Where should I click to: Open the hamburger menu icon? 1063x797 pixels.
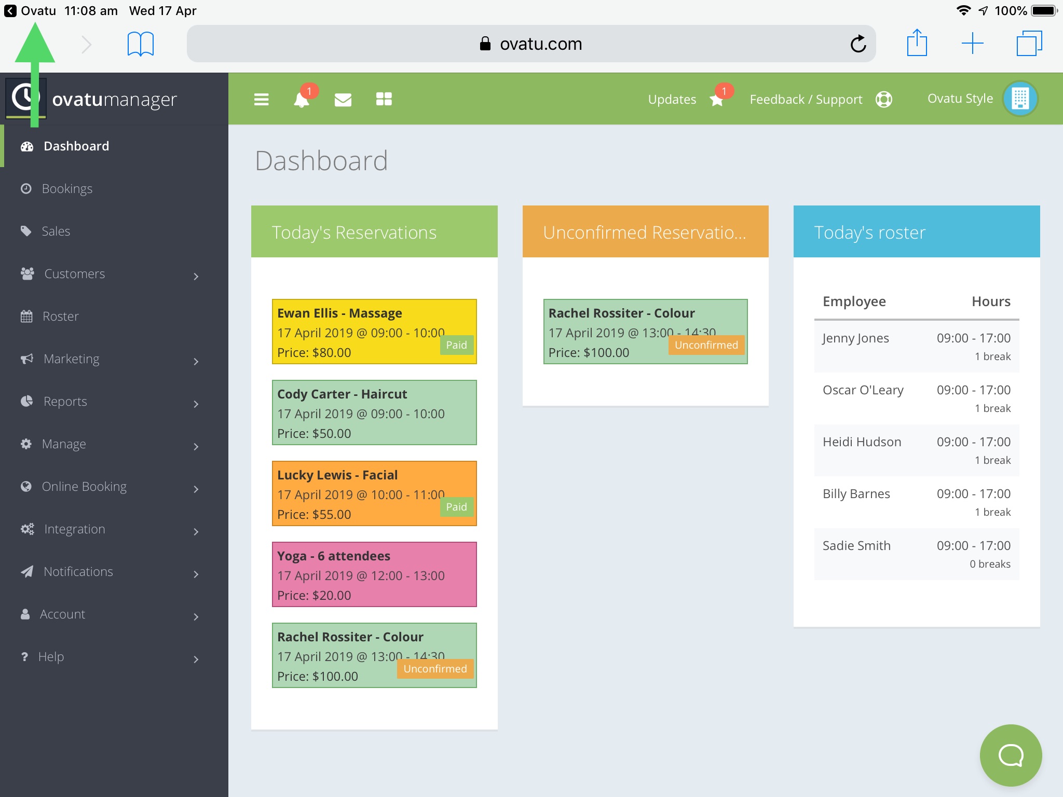pyautogui.click(x=261, y=99)
